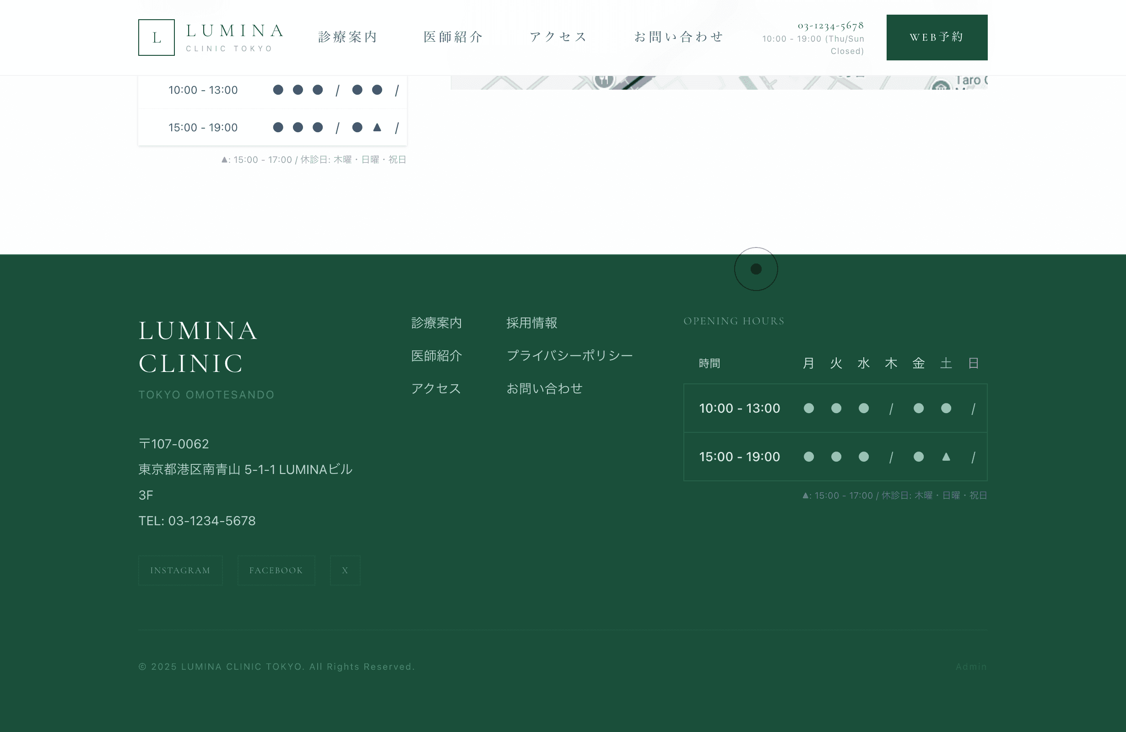The image size is (1126, 732).
Task: Follow the footer 診療案内 link
Action: [x=436, y=323]
